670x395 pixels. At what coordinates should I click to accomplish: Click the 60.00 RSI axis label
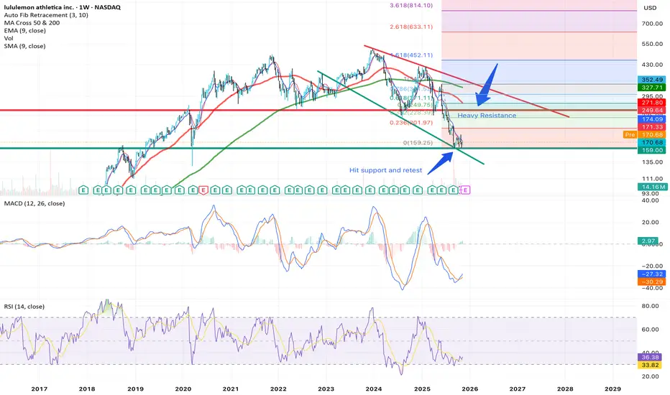click(652, 329)
